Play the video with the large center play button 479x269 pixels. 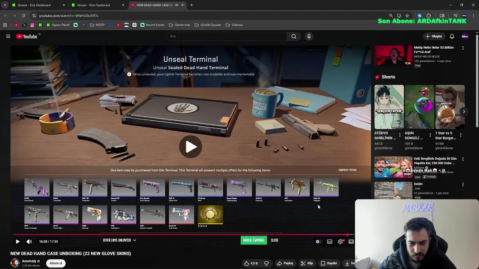click(x=190, y=146)
